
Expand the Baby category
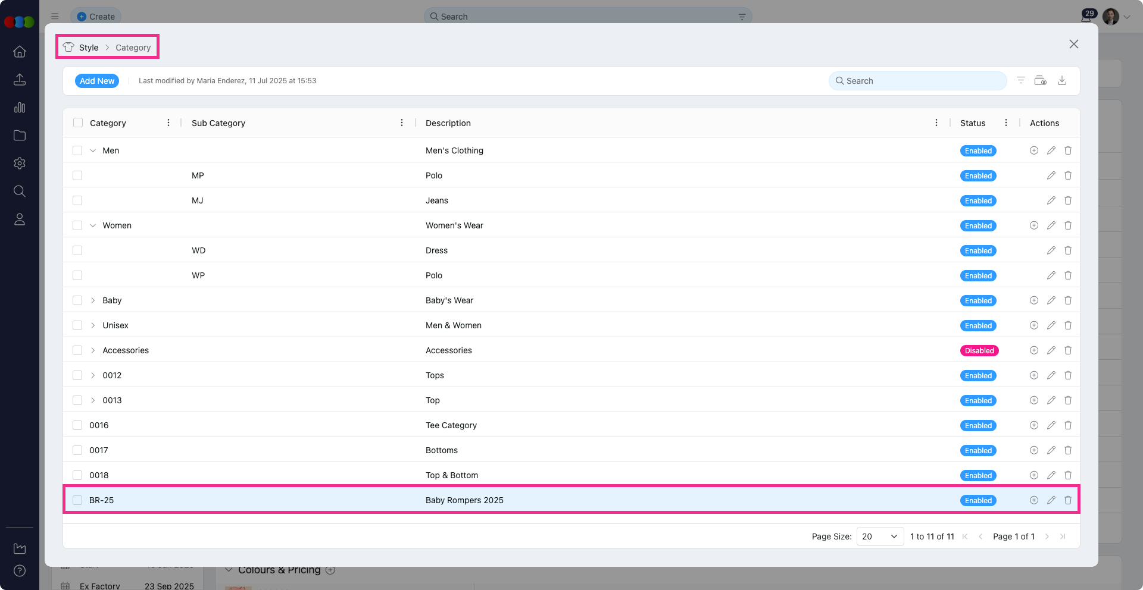coord(93,300)
